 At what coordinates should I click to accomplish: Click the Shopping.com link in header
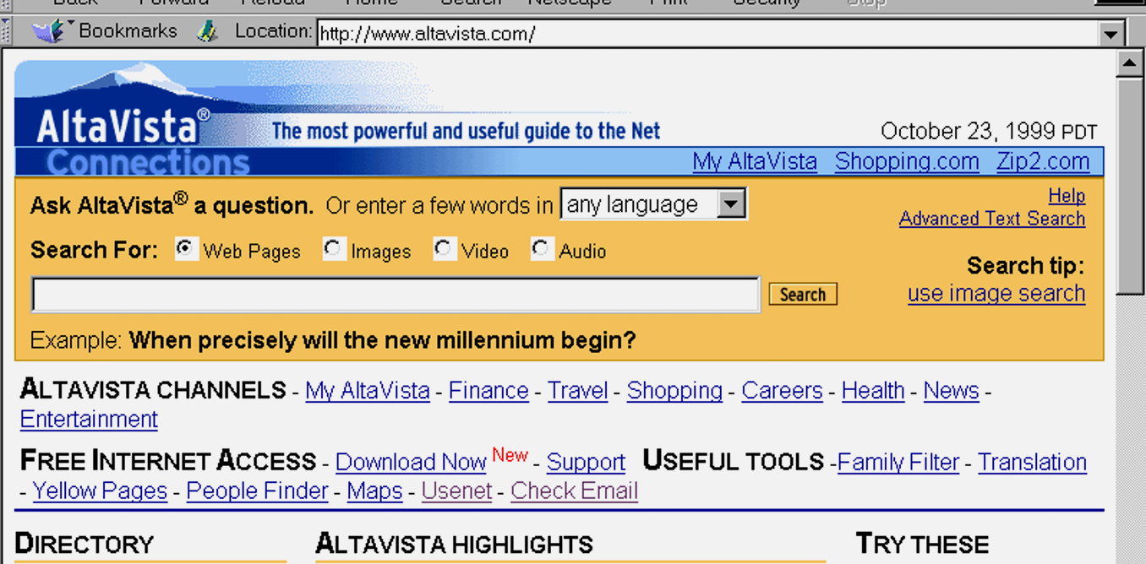point(906,161)
